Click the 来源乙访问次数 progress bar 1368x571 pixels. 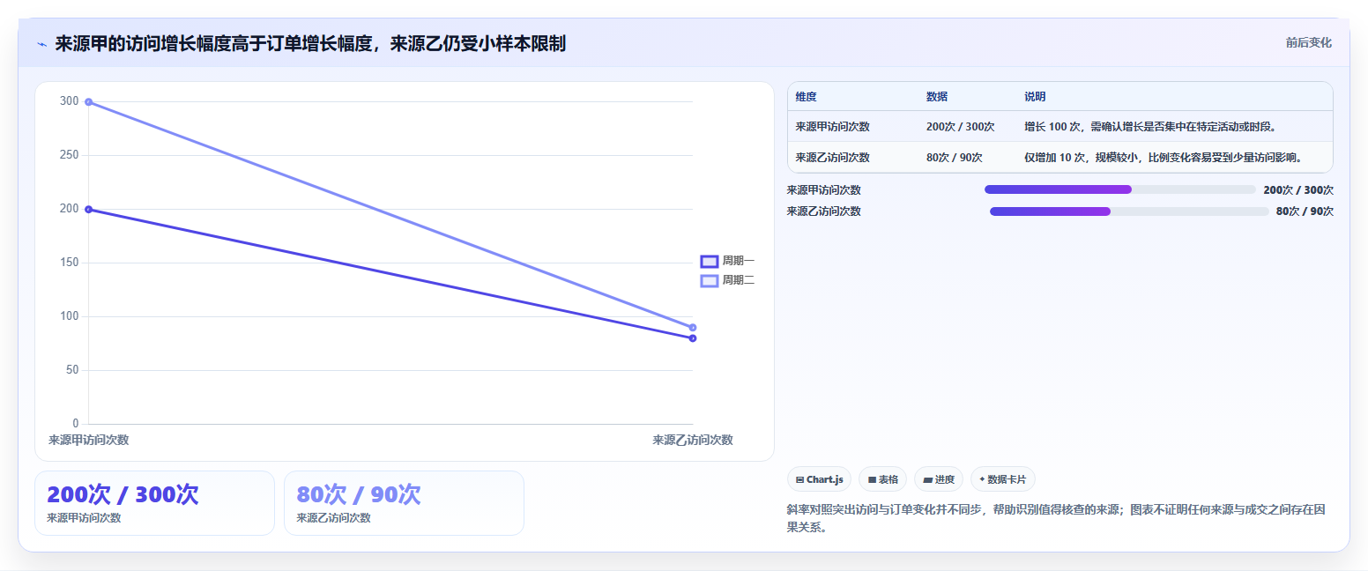point(1129,211)
